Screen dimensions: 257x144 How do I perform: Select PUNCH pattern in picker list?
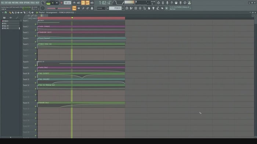point(11,21)
